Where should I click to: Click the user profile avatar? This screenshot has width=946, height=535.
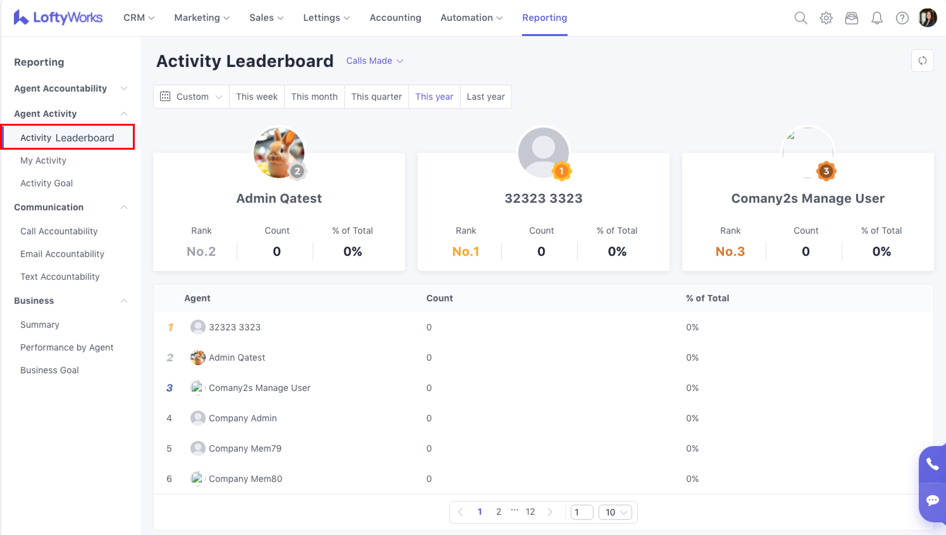pyautogui.click(x=927, y=18)
